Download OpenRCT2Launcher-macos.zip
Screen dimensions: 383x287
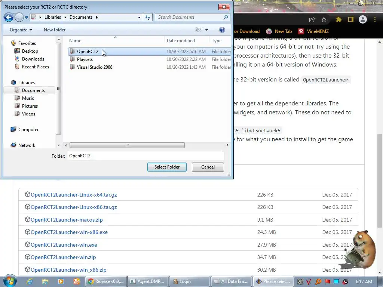point(67,220)
